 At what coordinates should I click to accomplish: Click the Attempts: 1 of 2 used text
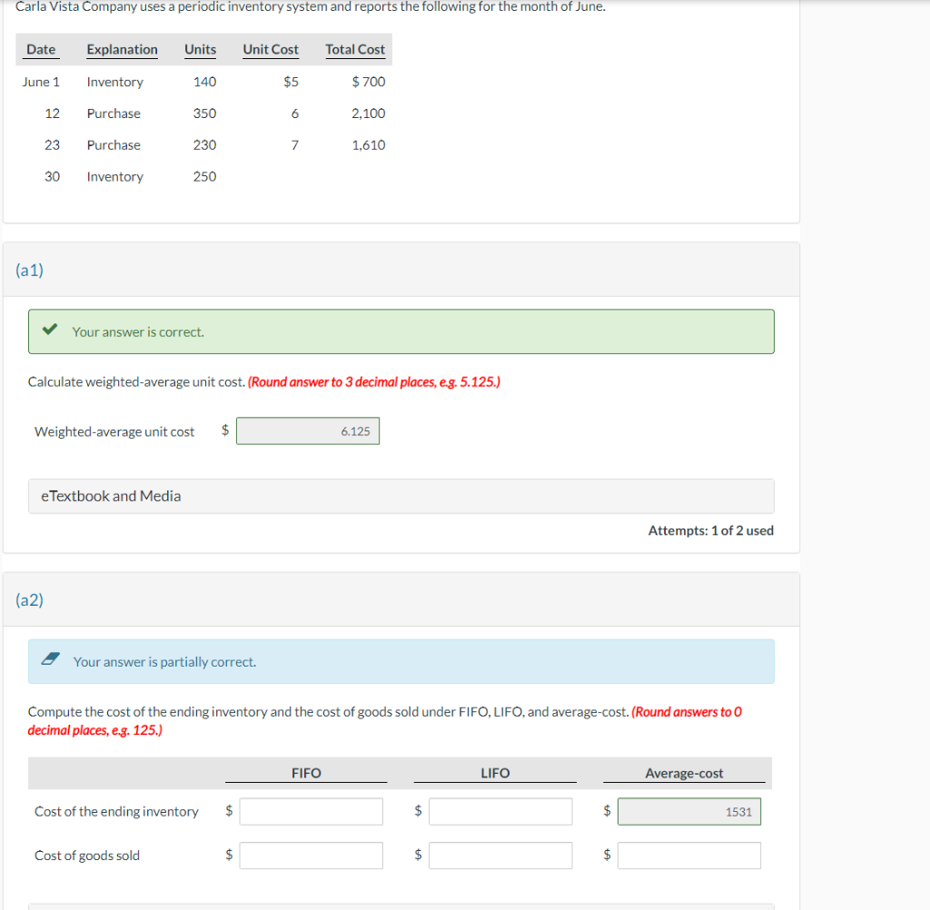(711, 530)
